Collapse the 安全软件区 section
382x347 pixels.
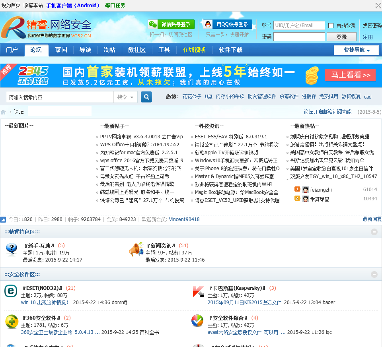[374, 275]
